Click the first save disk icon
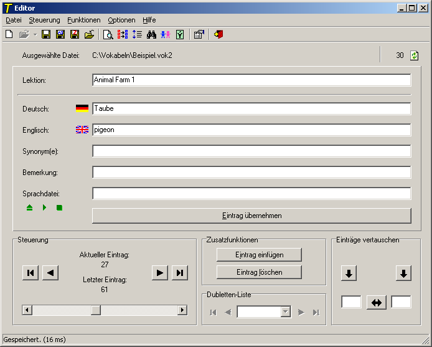This screenshot has width=432, height=347. tap(46, 35)
